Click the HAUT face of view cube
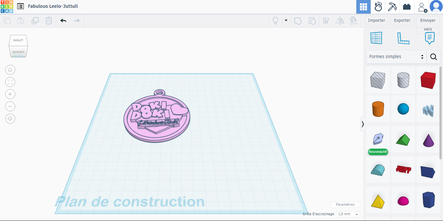 tap(18, 40)
